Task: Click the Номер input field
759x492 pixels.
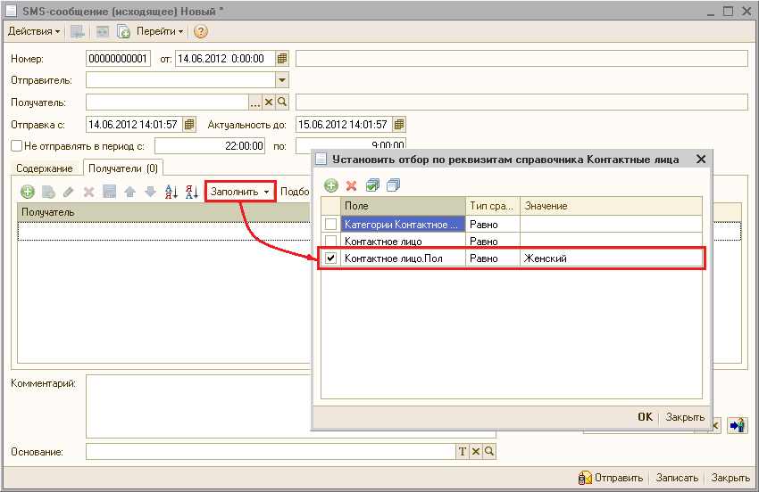Action: pos(118,59)
